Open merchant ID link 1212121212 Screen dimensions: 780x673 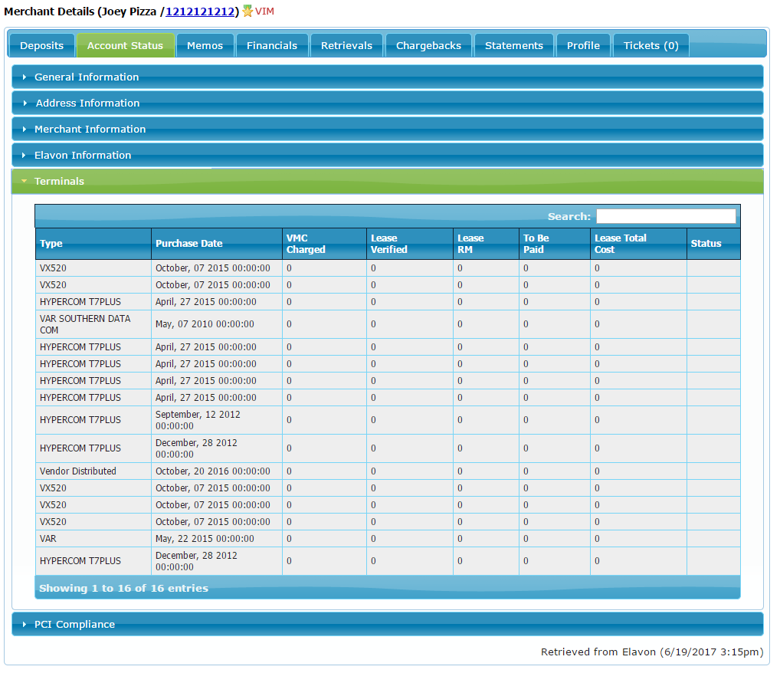tap(200, 11)
